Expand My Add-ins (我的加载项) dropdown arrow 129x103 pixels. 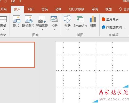tap(125, 27)
